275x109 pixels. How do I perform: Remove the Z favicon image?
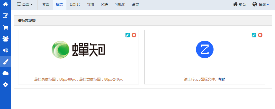click(x=260, y=35)
